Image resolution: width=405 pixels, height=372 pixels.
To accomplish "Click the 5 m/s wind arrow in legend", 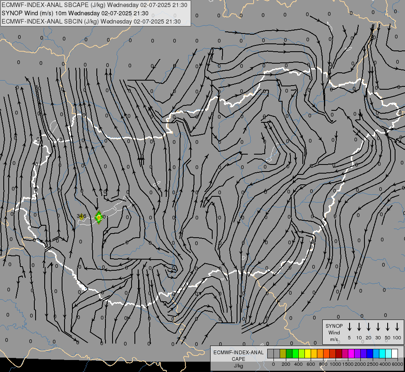I will 350,327.
